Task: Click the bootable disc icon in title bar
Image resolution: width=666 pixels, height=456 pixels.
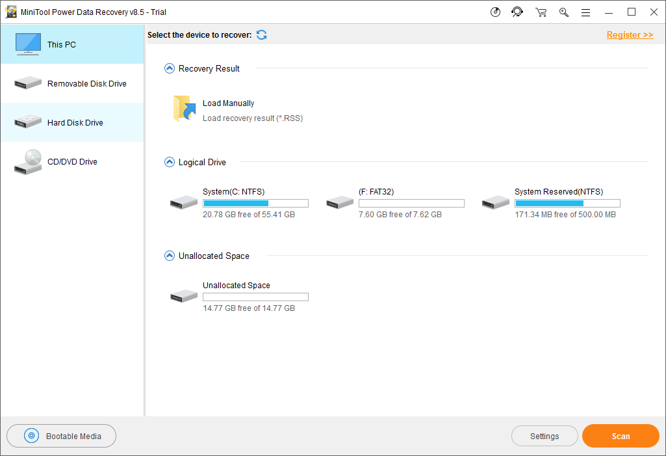Action: click(496, 12)
